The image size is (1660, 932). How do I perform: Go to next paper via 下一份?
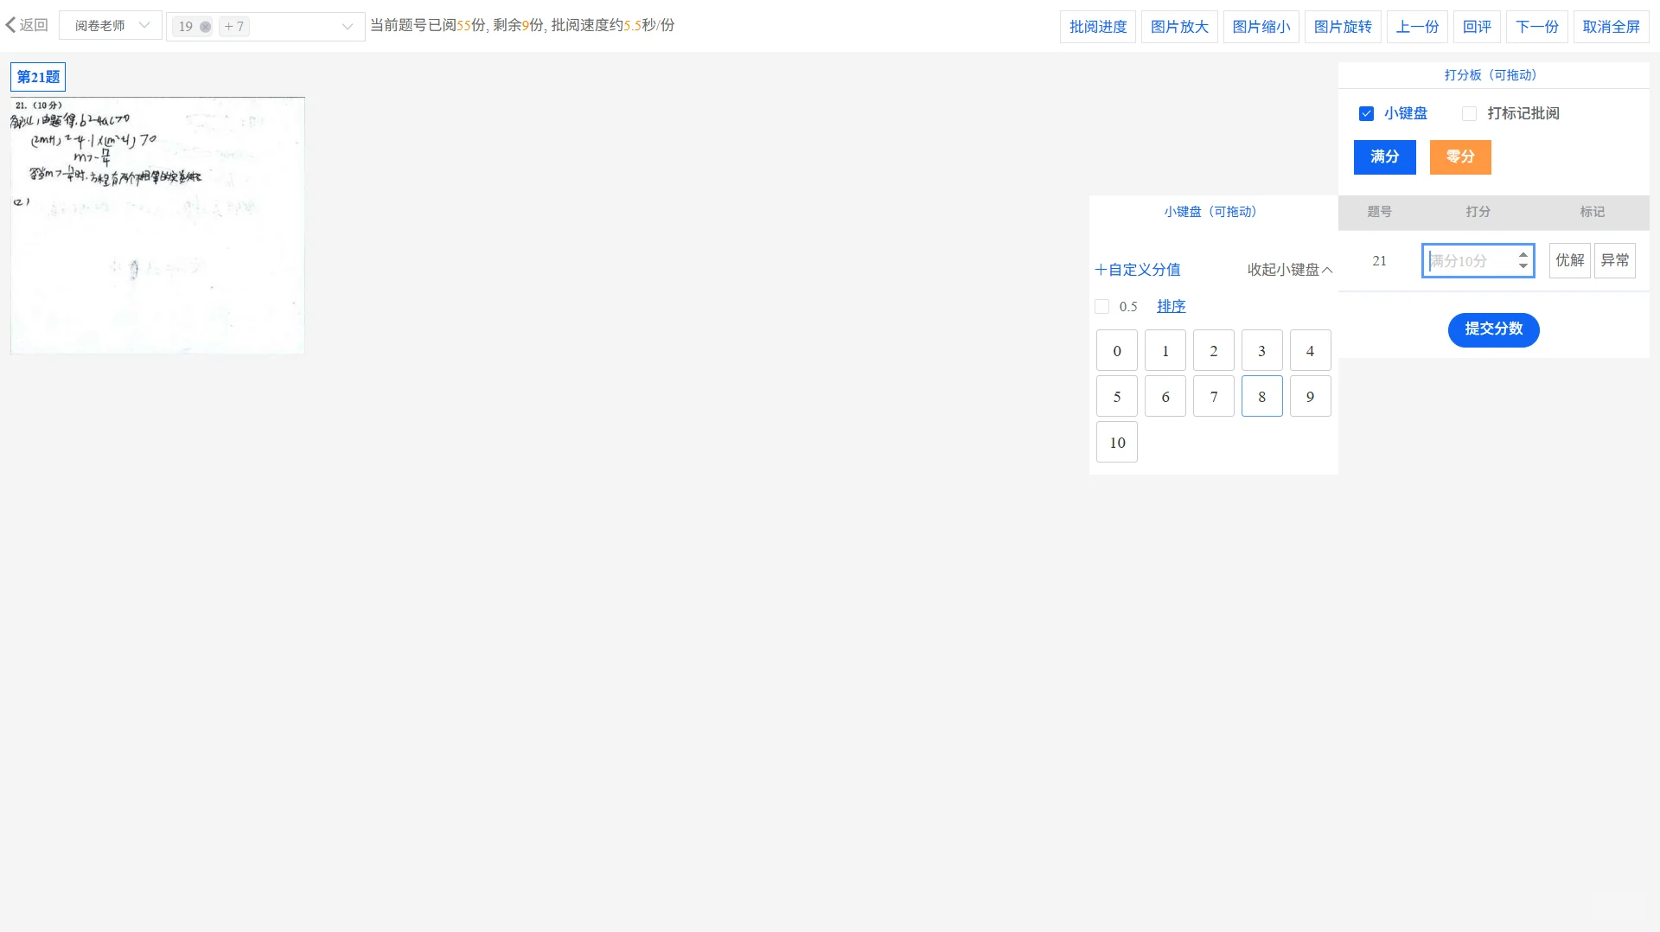(x=1536, y=26)
